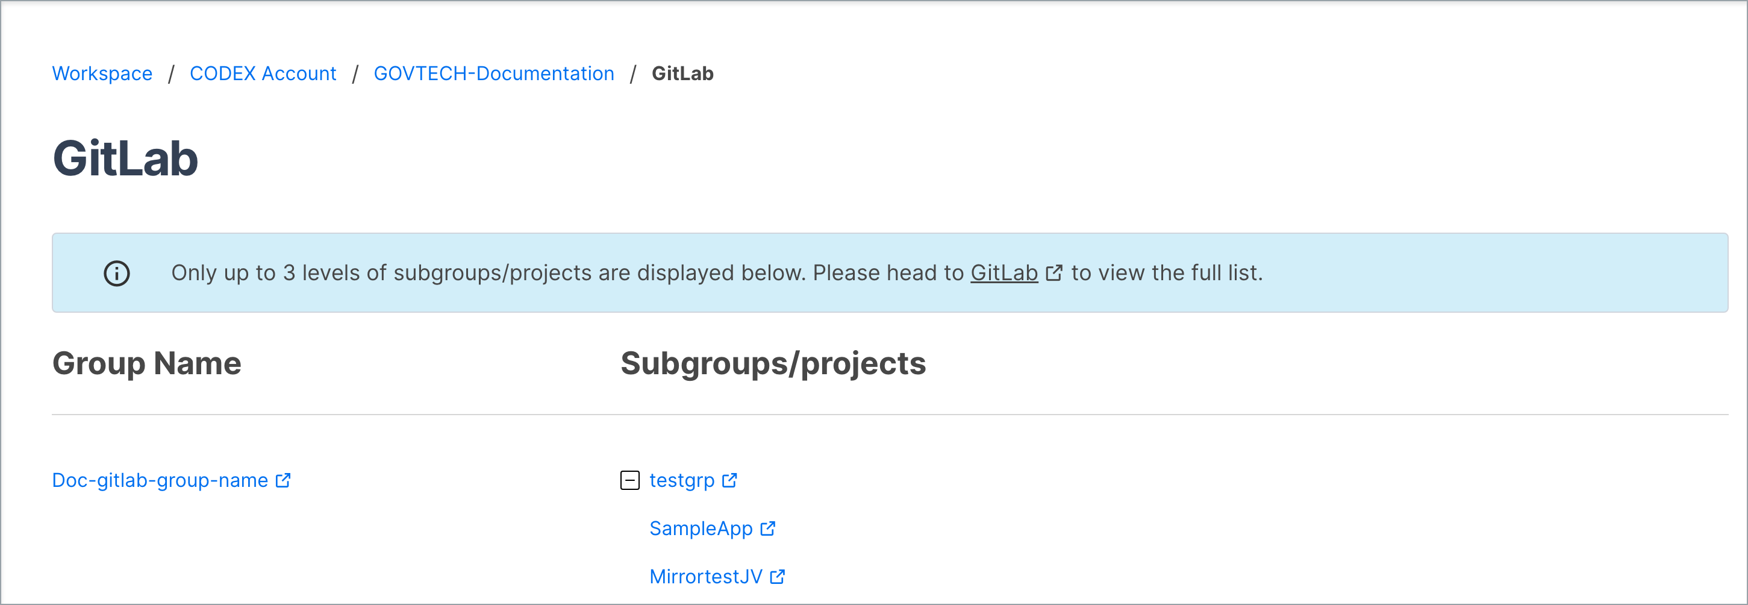Click external-link icon next to MirrortestJV

(778, 577)
